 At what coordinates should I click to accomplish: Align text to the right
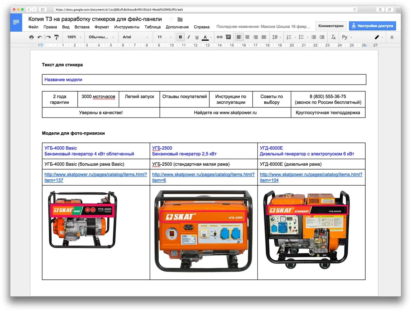[x=256, y=37]
